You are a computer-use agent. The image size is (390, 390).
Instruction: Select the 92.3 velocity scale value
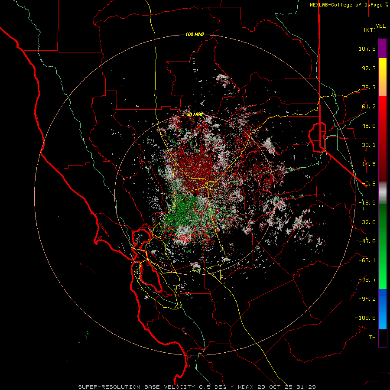[x=369, y=68]
